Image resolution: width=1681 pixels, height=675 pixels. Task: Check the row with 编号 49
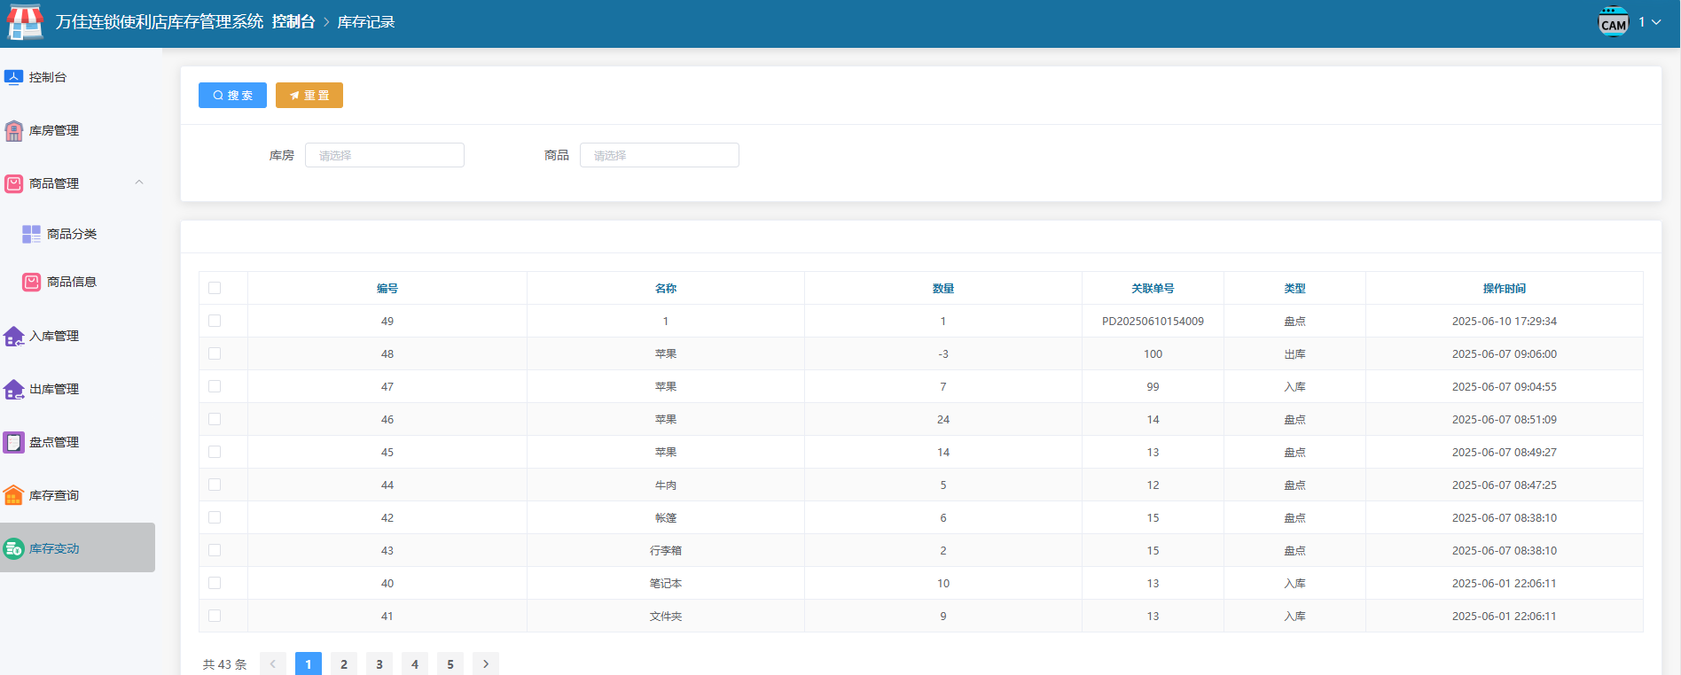pyautogui.click(x=215, y=321)
